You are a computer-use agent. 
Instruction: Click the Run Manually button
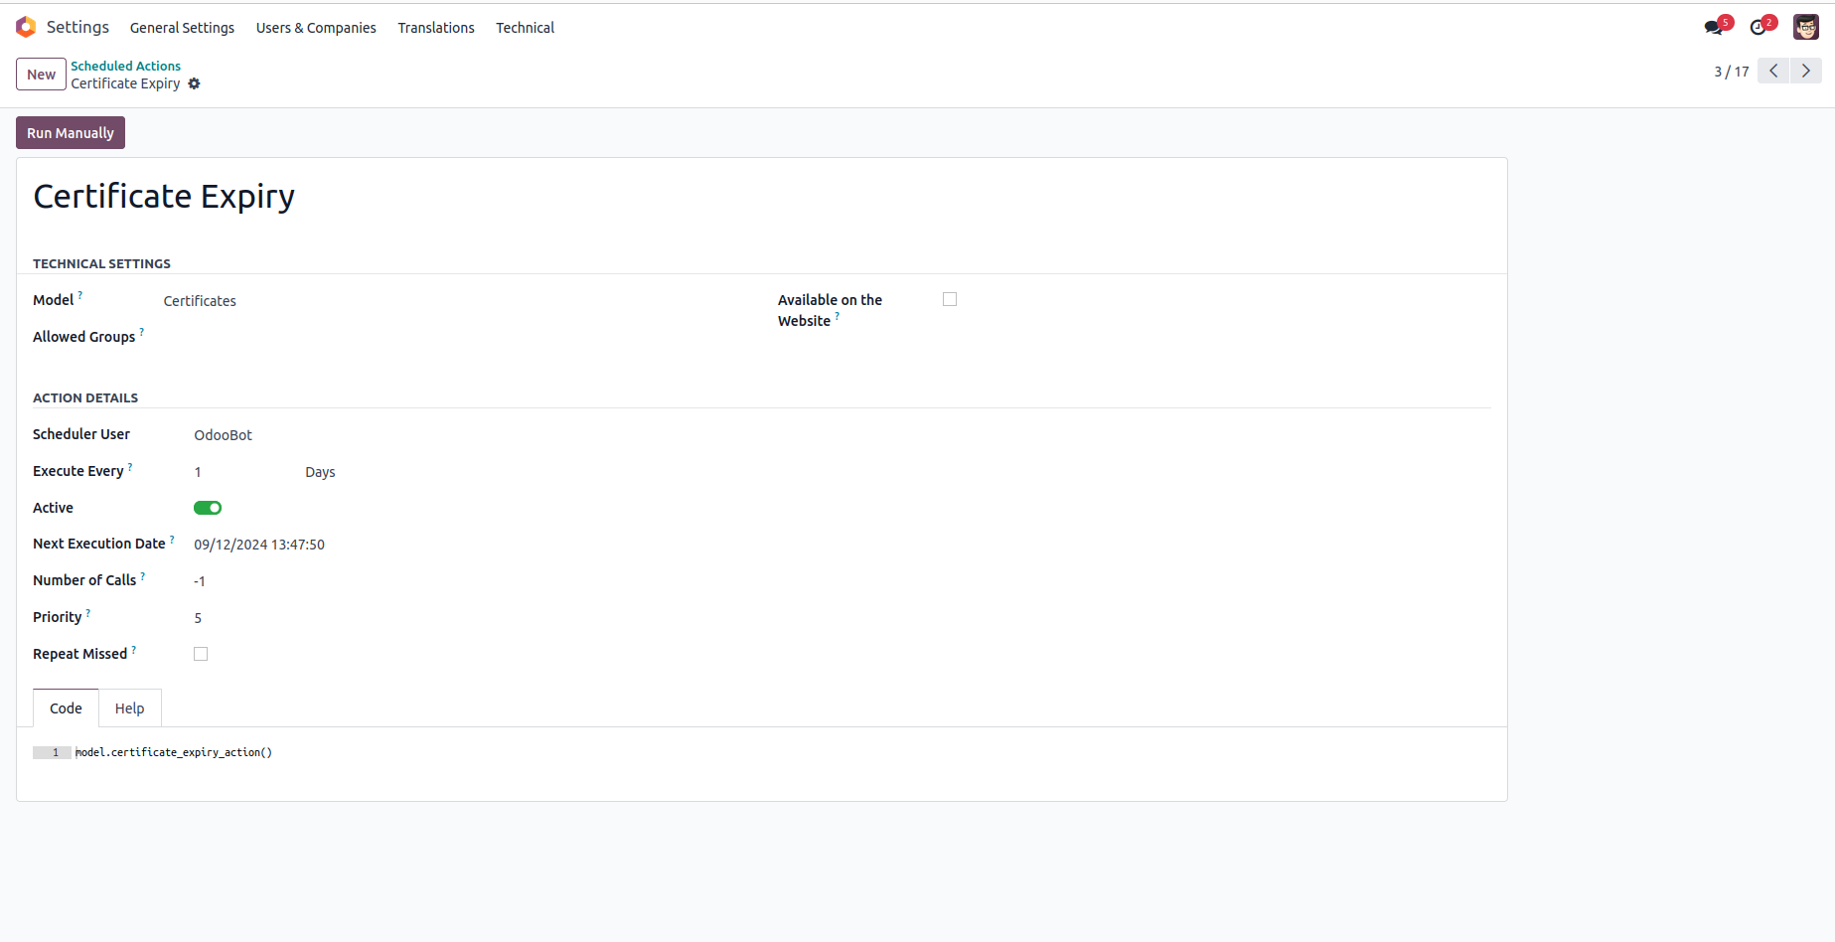[x=71, y=133]
